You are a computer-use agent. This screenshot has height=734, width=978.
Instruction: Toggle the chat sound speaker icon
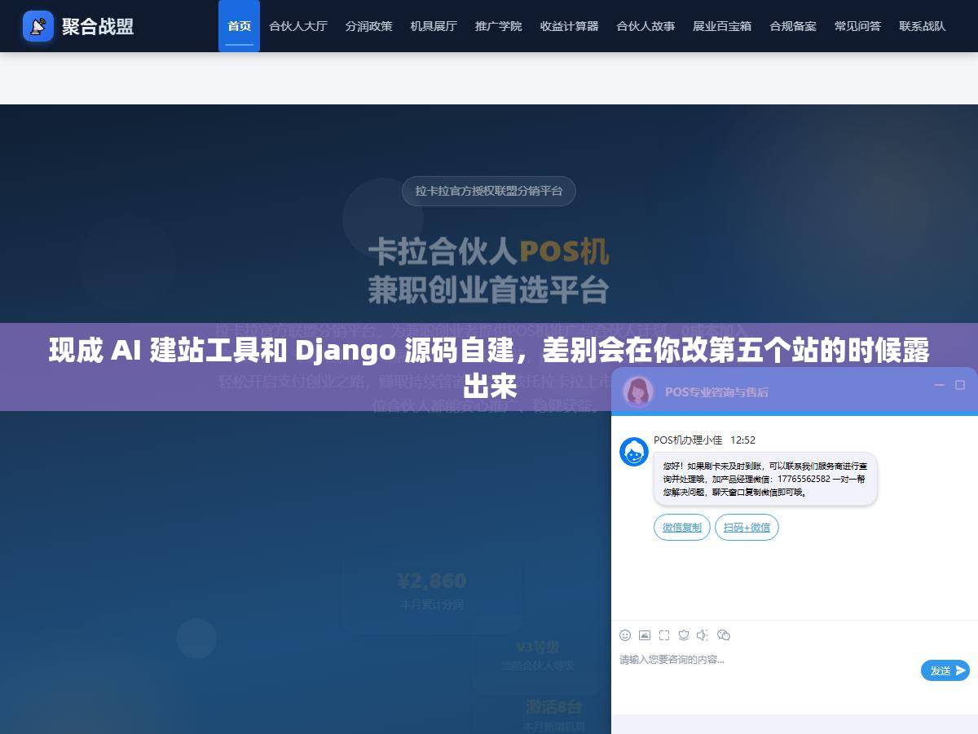pyautogui.click(x=703, y=635)
